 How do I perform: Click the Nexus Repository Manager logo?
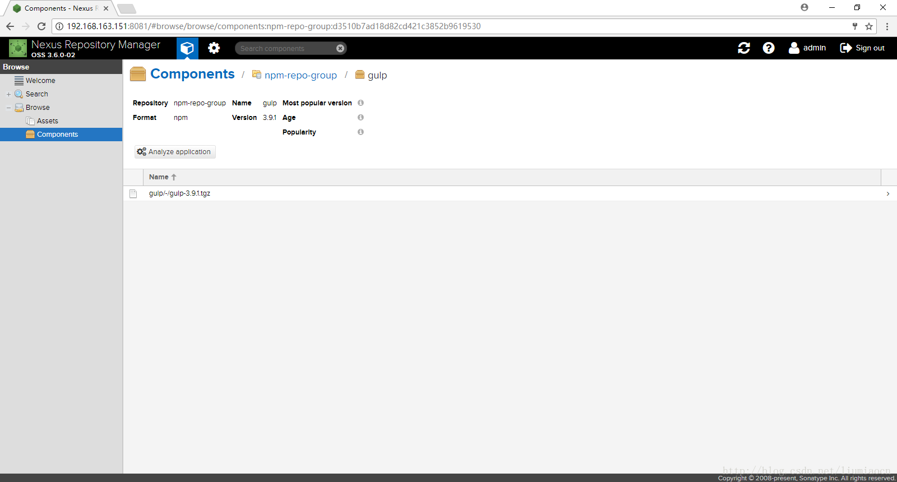18,48
